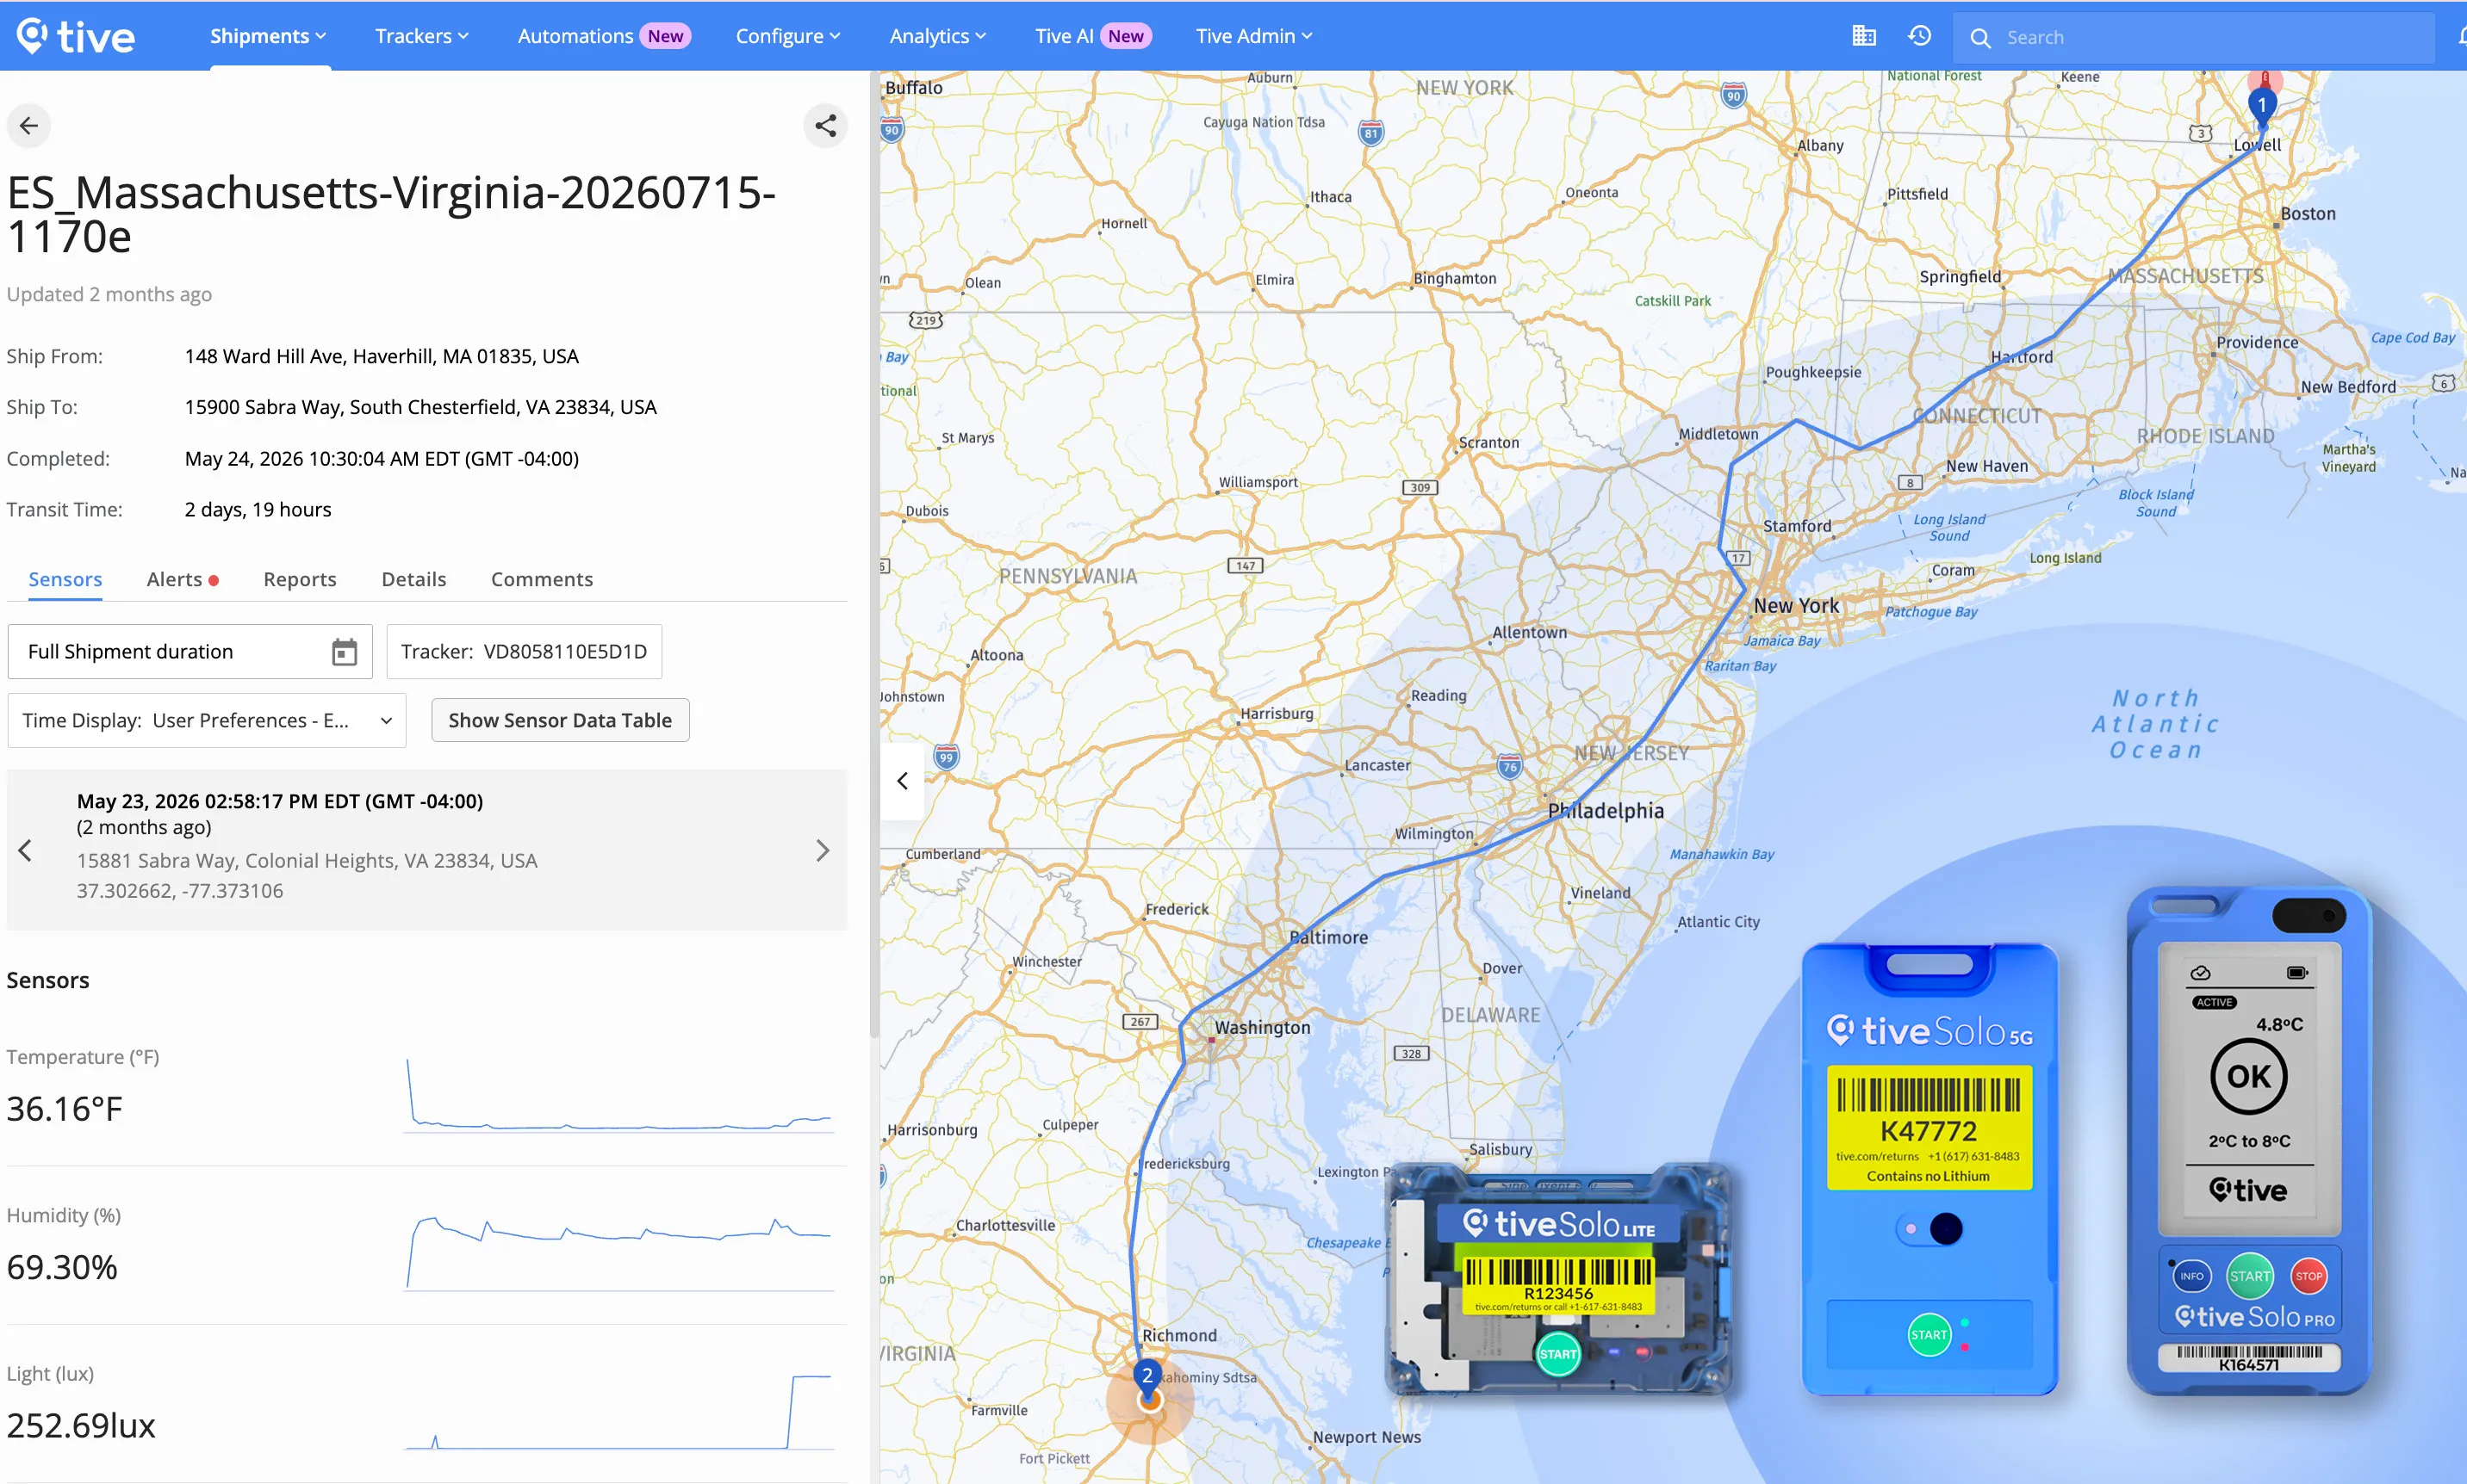This screenshot has height=1484, width=2467.
Task: Click the 36.16°F temperature value
Action: (x=65, y=1109)
